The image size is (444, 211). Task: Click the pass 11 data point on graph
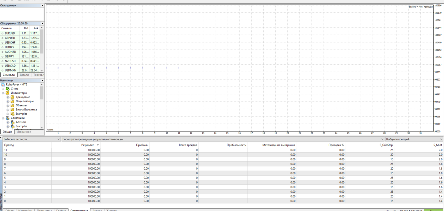pyautogui.click(x=179, y=68)
